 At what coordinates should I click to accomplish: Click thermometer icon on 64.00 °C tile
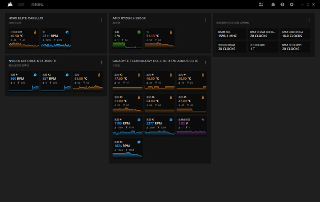tap(171, 97)
